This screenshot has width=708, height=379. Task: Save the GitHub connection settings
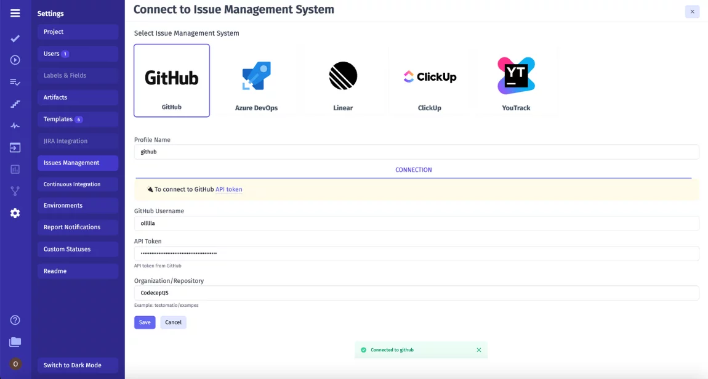145,322
